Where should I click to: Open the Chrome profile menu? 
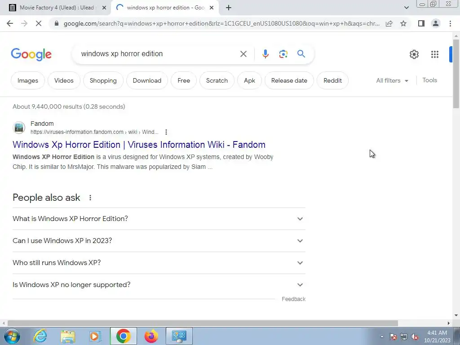[436, 23]
